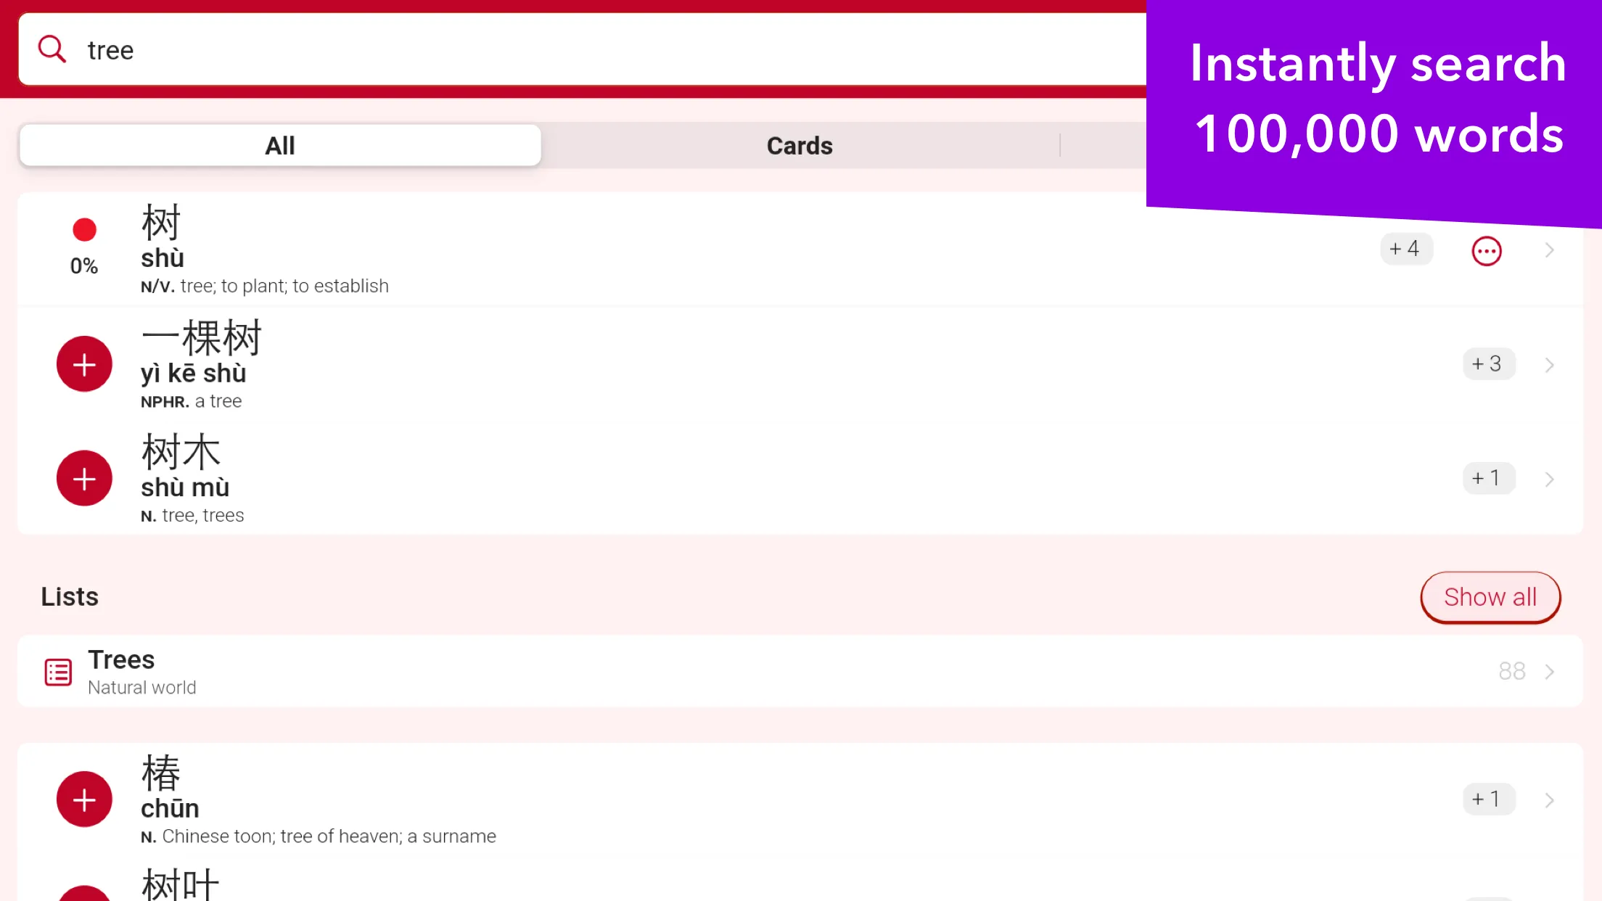
Task: Click the add icon for 树木
Action: [x=83, y=477]
